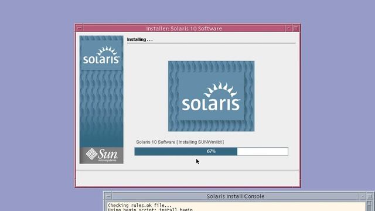Maximize the Solaris Install Console window

pyautogui.click(x=370, y=196)
